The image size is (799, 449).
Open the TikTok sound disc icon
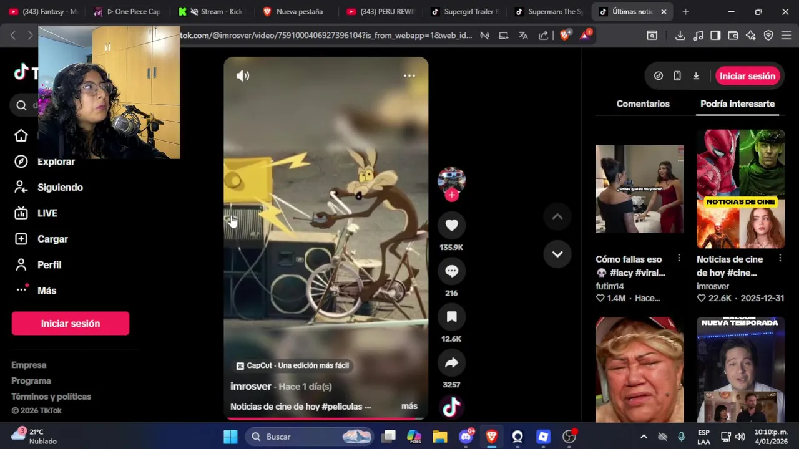click(451, 408)
